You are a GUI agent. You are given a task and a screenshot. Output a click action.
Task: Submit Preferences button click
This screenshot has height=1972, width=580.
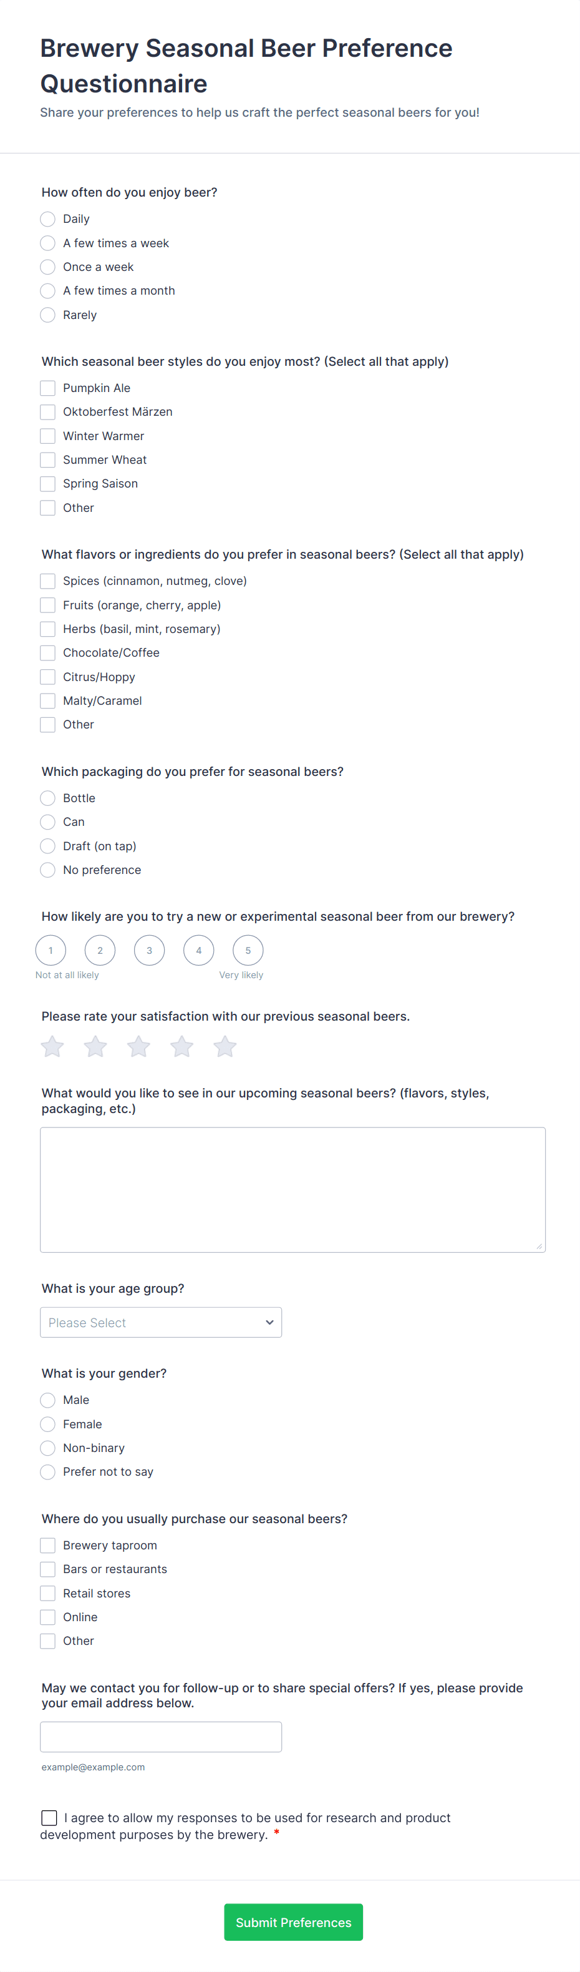[x=293, y=1922]
